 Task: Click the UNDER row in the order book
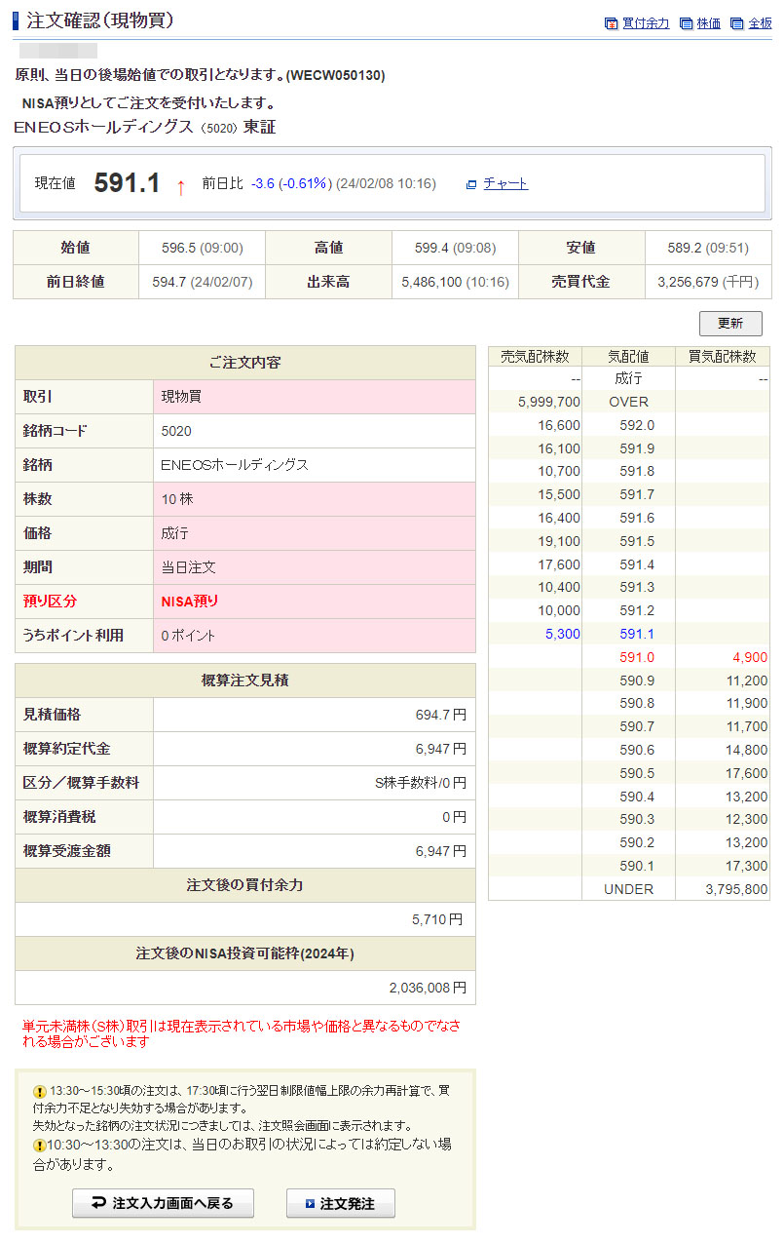pyautogui.click(x=628, y=889)
